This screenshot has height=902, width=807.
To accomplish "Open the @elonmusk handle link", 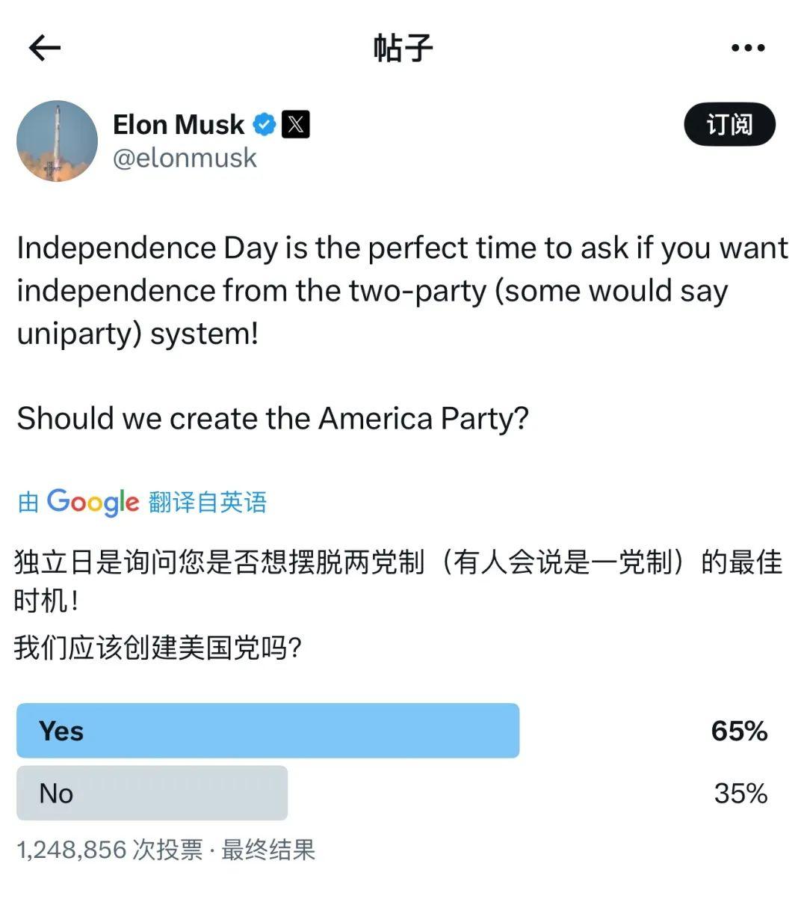I will coord(185,158).
